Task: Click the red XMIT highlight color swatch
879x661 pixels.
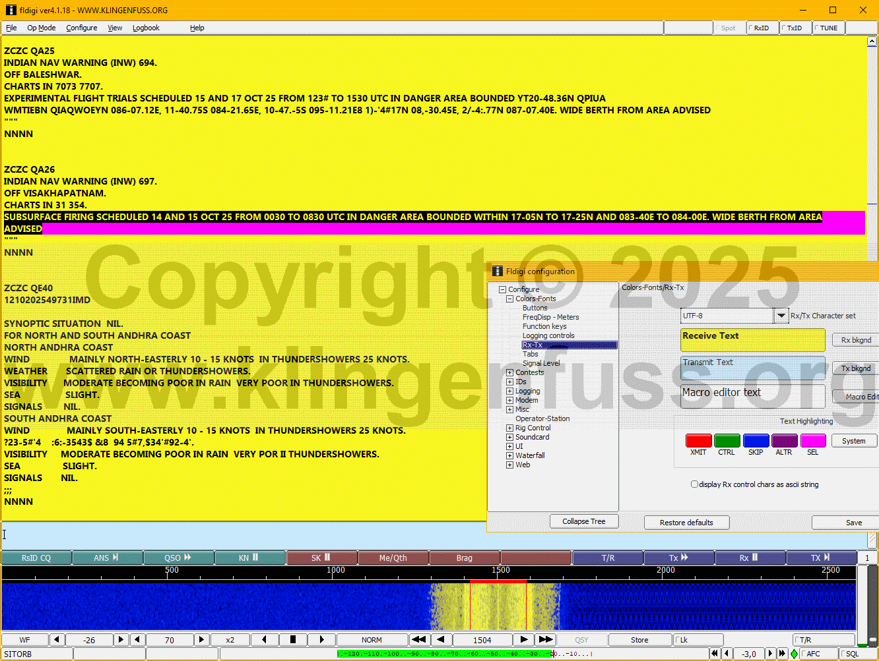Action: [698, 441]
